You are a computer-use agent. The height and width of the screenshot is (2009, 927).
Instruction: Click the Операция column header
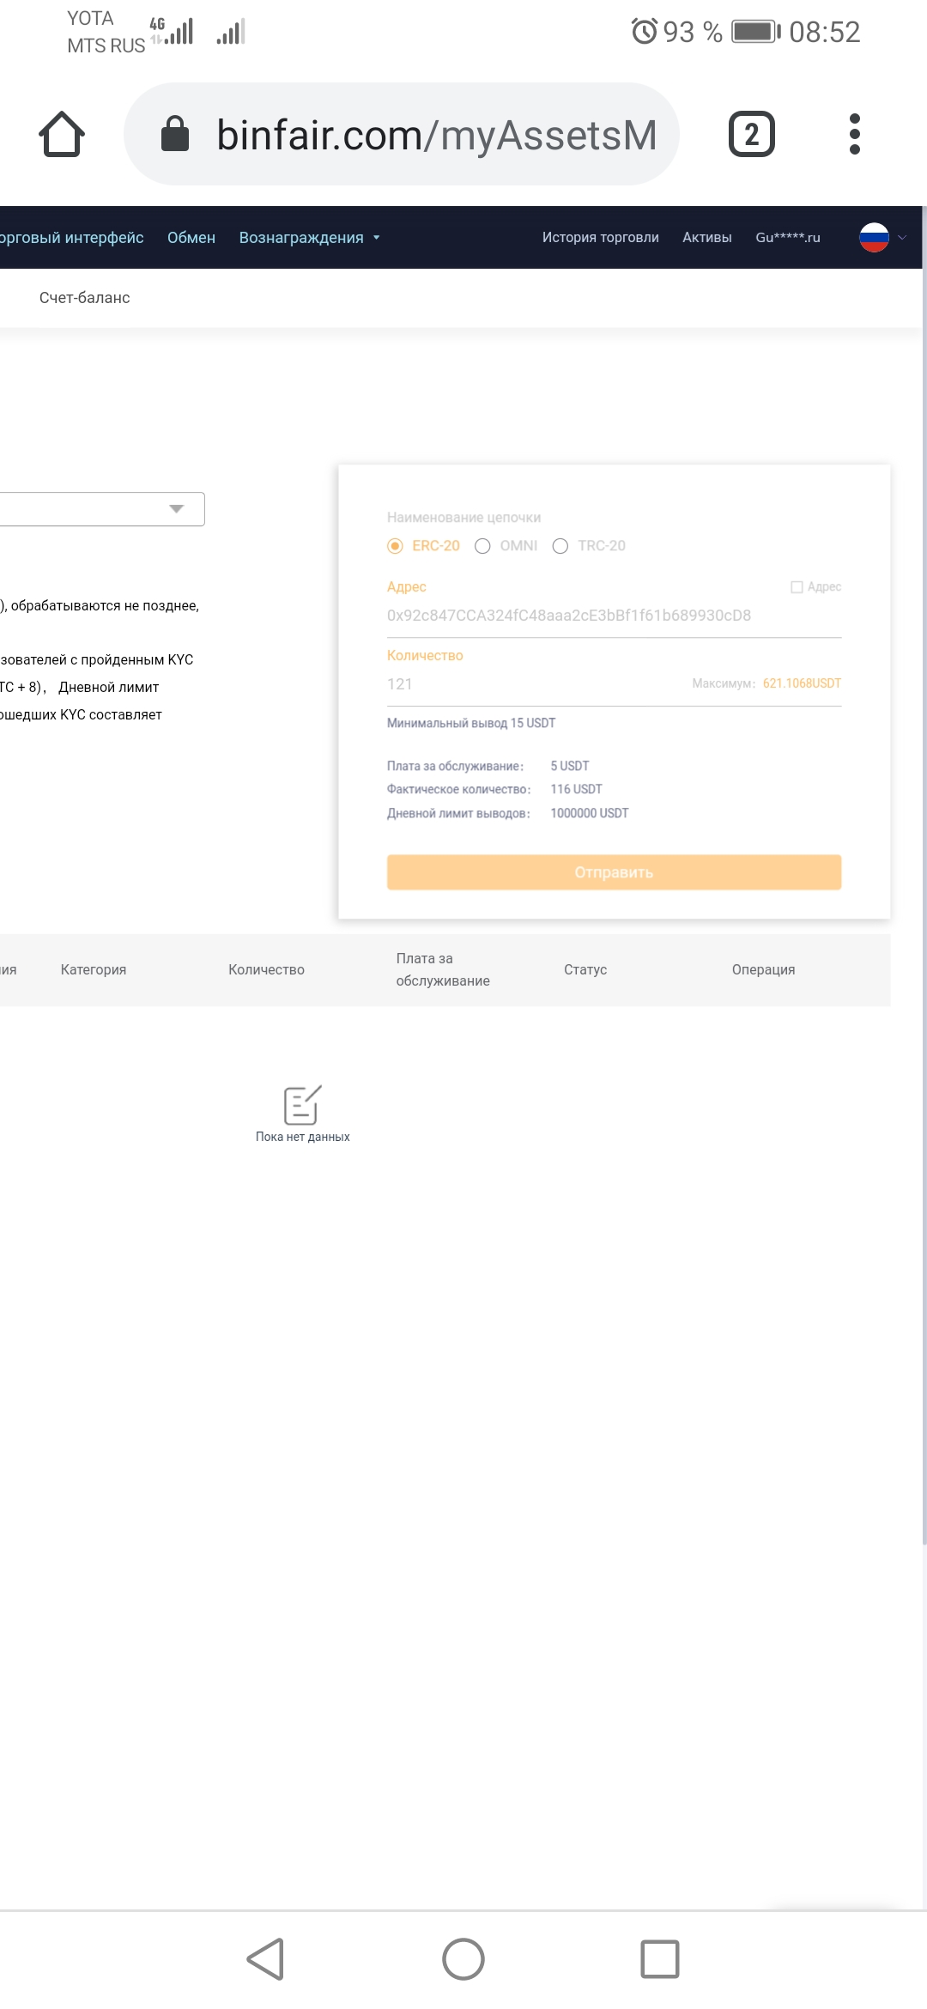point(763,969)
